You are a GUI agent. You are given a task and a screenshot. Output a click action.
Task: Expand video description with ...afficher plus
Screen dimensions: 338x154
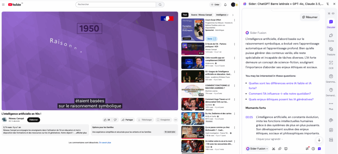81,133
